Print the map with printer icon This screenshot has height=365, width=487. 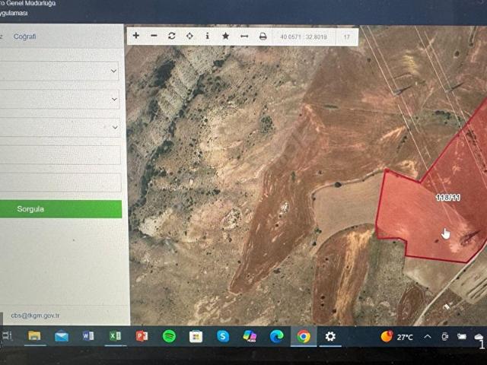pyautogui.click(x=263, y=36)
